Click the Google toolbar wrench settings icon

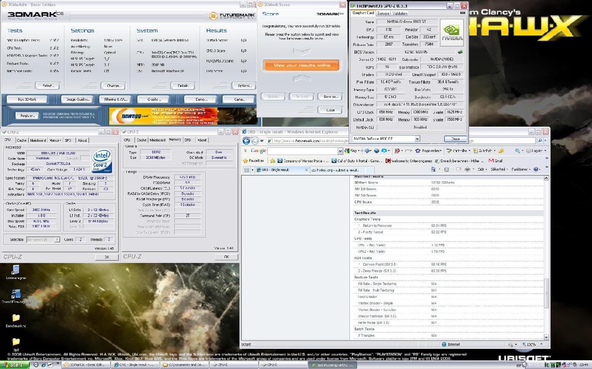click(517, 151)
